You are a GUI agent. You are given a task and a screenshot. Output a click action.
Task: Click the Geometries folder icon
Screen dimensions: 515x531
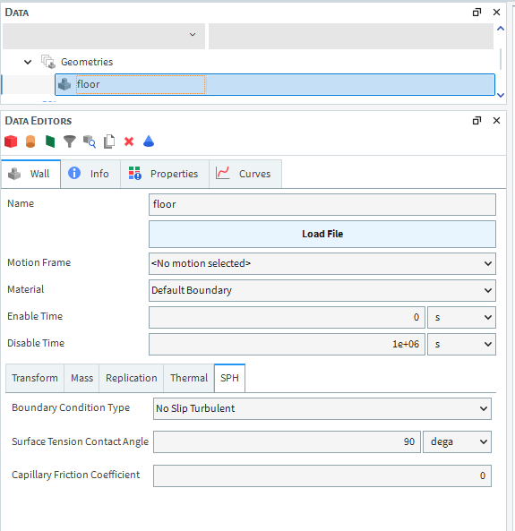[x=47, y=62]
